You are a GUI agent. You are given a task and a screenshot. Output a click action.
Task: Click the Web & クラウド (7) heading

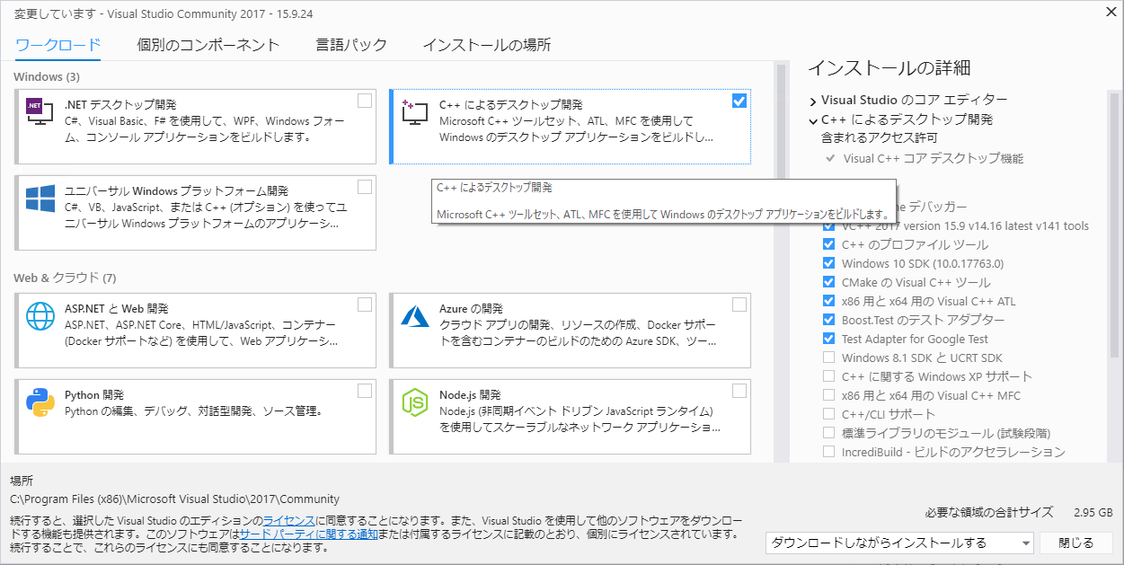[x=65, y=278]
